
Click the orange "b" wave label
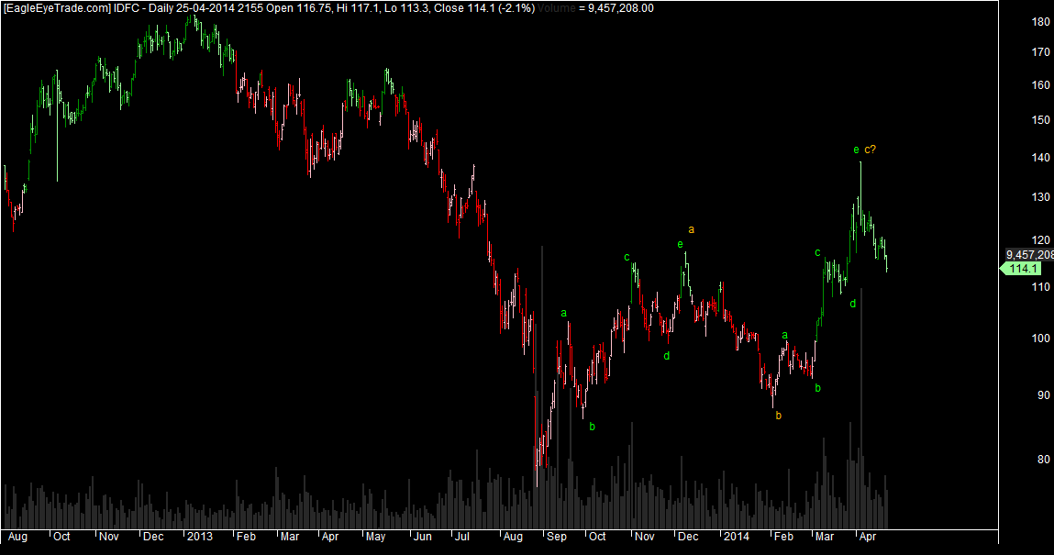pyautogui.click(x=779, y=416)
